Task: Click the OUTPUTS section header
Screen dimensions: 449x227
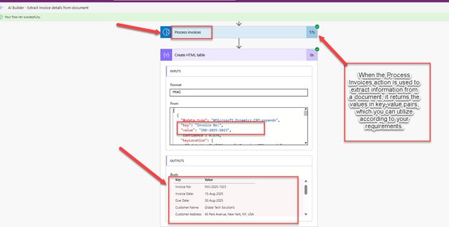Action: [x=239, y=161]
